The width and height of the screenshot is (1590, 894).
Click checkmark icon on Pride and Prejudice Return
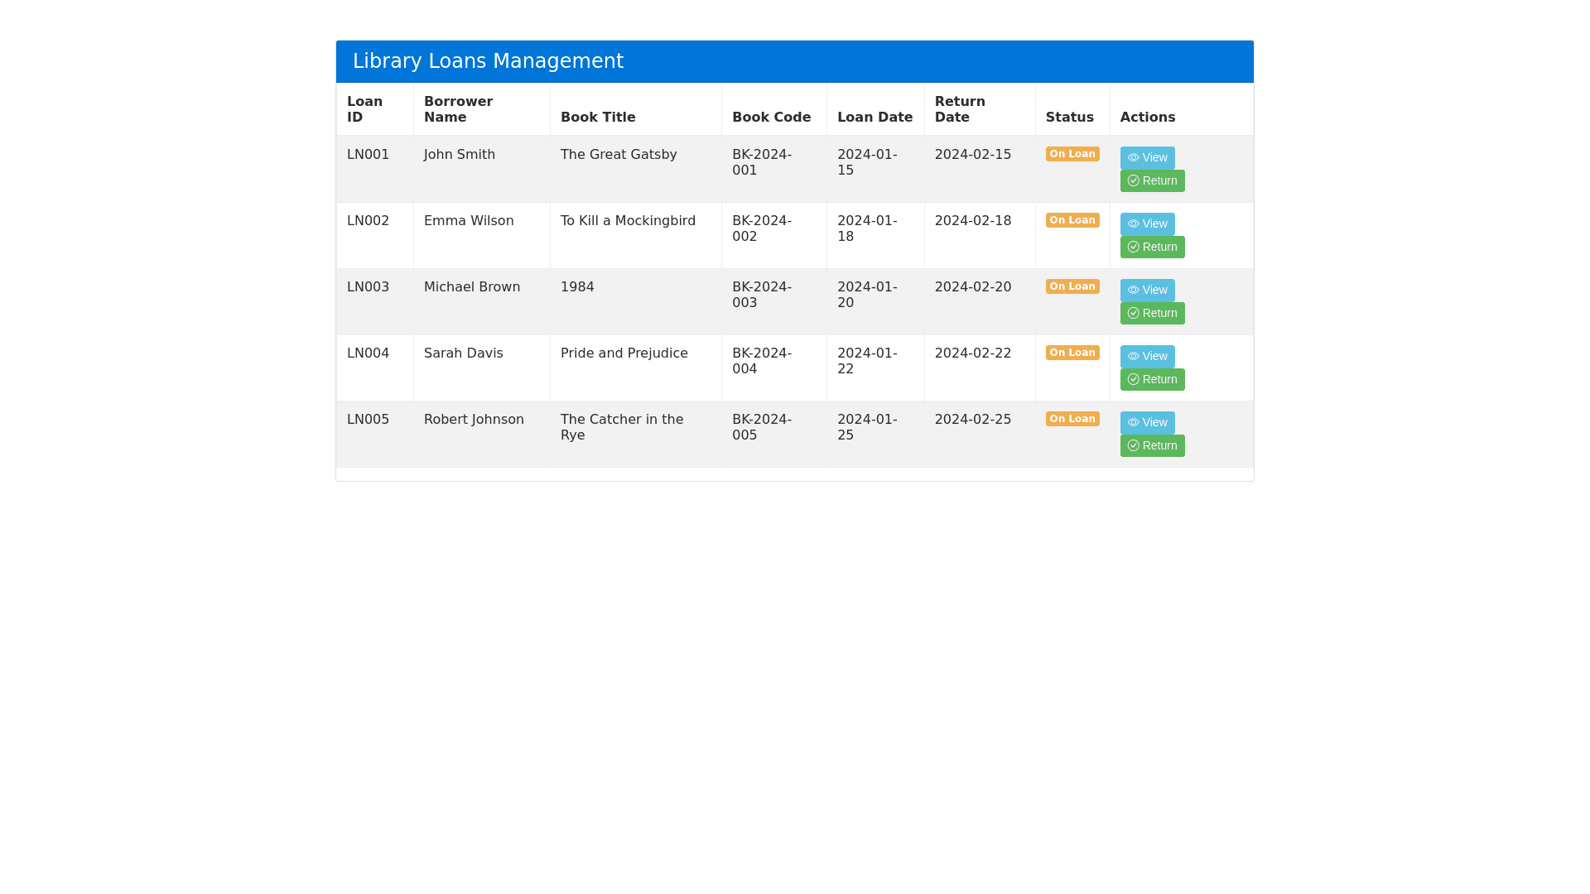(1133, 379)
